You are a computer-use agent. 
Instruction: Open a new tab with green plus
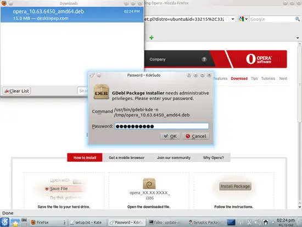tap(152, 37)
